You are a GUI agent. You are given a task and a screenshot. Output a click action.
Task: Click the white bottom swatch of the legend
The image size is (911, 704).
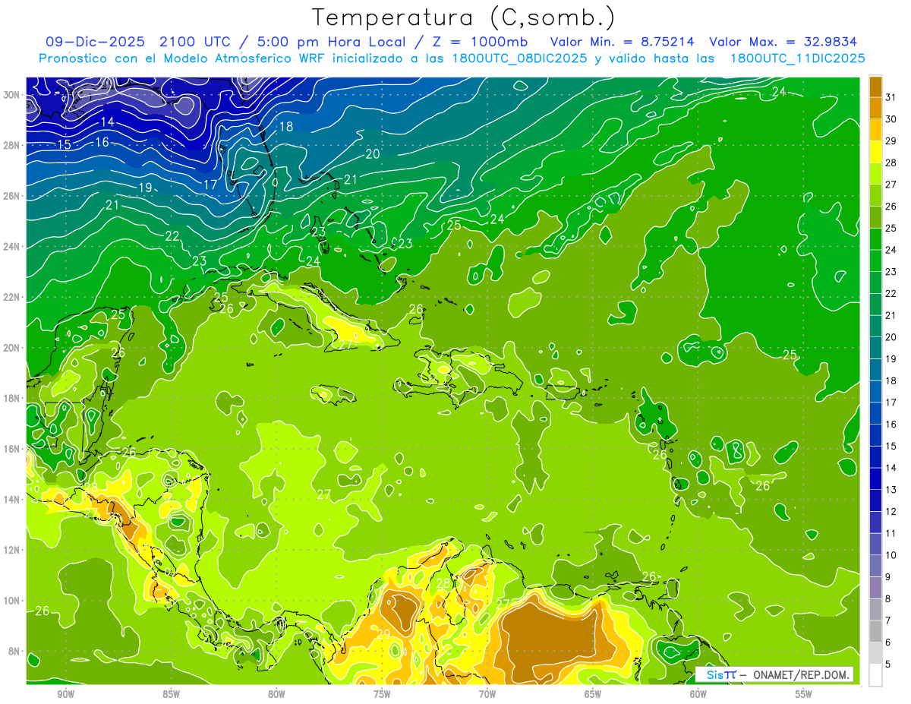coord(875,674)
